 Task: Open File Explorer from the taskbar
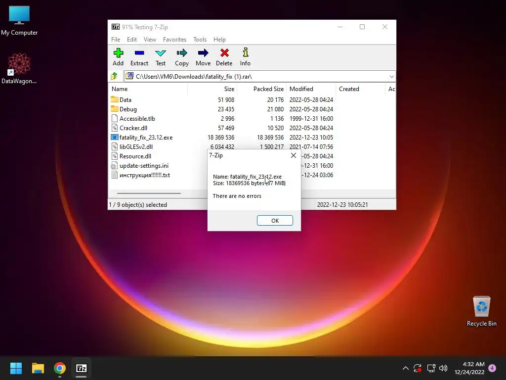38,368
